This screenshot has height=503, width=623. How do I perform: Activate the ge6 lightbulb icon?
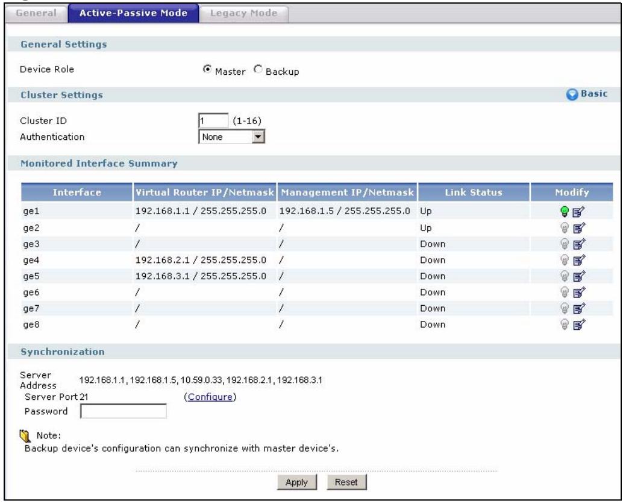click(x=564, y=293)
